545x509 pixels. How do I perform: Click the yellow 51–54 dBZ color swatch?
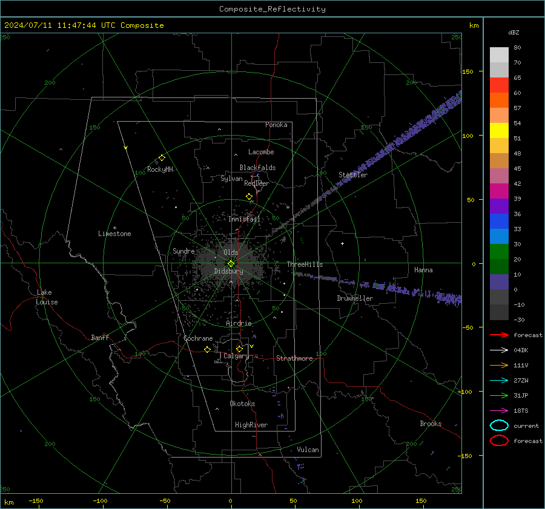[499, 131]
